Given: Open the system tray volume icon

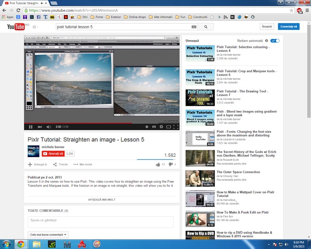Looking at the screenshot, I should (x=286, y=244).
